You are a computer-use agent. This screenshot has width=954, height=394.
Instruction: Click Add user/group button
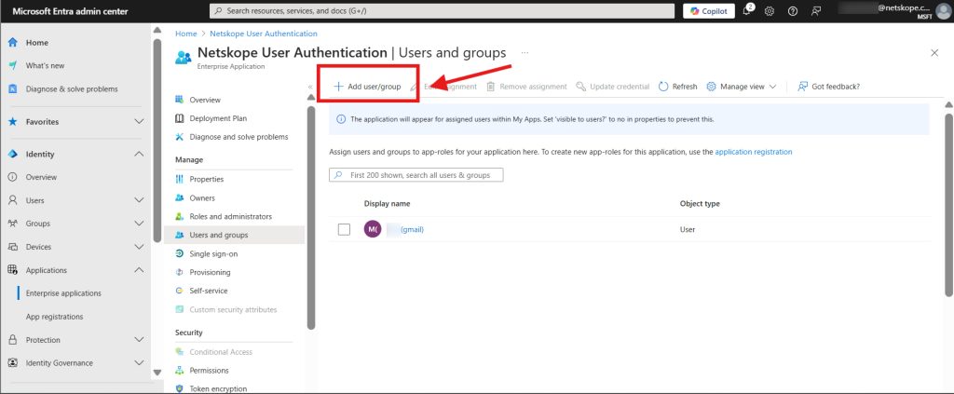point(367,87)
